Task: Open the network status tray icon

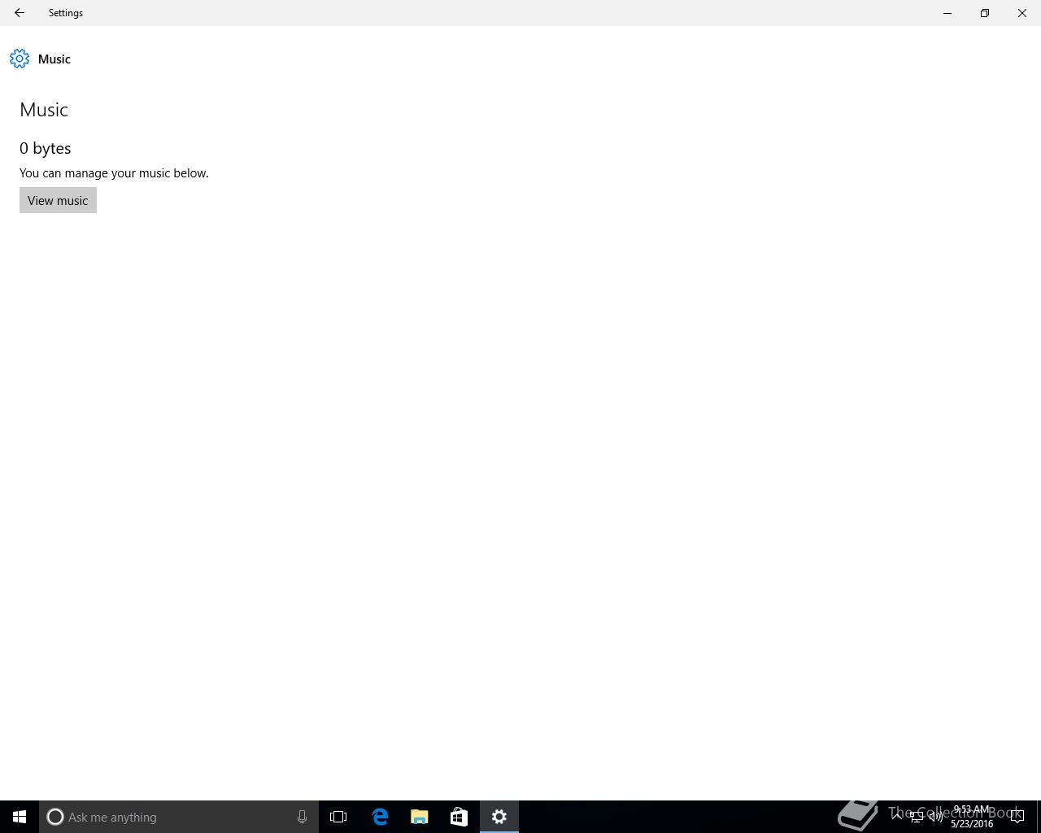Action: (917, 817)
